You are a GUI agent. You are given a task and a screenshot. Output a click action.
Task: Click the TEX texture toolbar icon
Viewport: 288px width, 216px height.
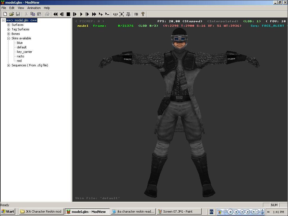(128, 14)
